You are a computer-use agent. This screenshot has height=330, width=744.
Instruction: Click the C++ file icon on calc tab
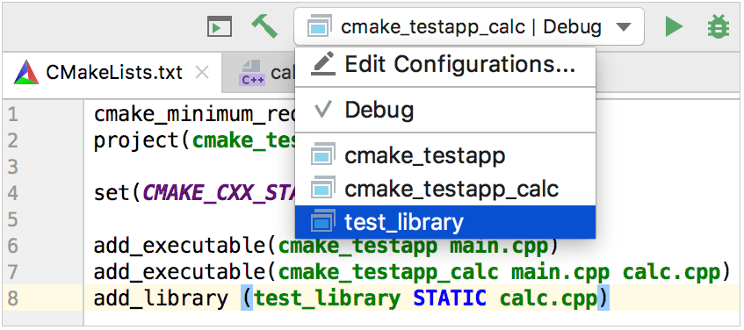click(250, 73)
